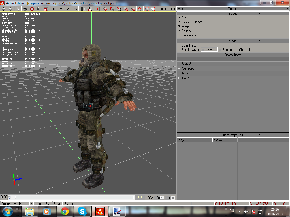Open Bone Parts editor
Screen dimensions: 290x217
[x=189, y=45]
